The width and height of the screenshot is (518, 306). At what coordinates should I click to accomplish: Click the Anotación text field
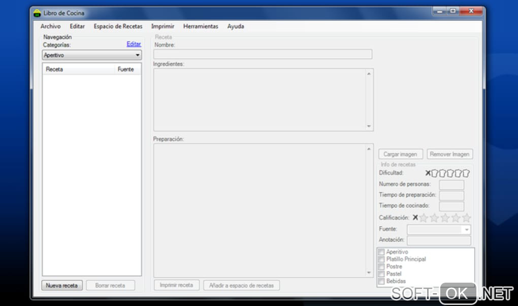coord(439,241)
